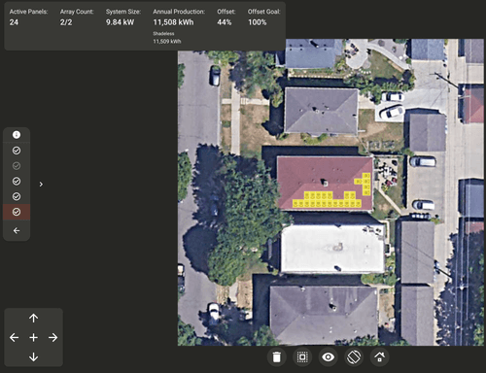Click the left arrow pan control
The height and width of the screenshot is (373, 486).
coord(14,338)
